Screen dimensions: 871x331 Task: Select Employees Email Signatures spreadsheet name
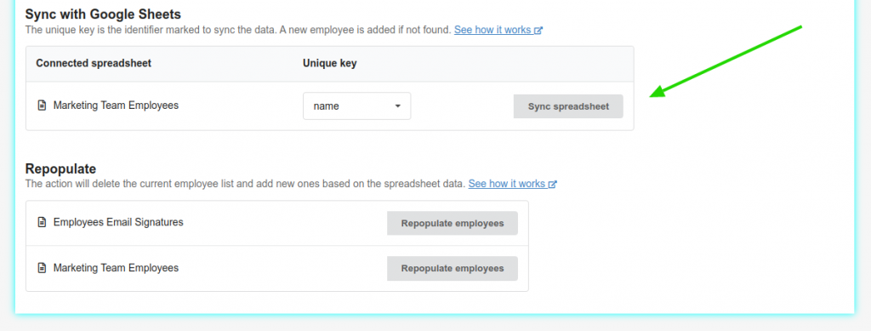tap(118, 222)
